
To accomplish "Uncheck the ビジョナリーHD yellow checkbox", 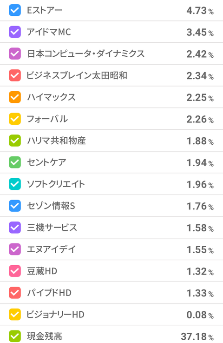I will point(15,315).
